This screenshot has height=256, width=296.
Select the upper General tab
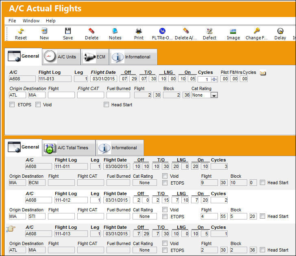[x=23, y=56]
